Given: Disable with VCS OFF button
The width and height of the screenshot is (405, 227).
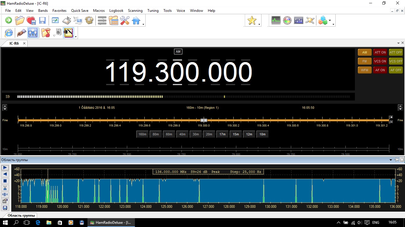Looking at the screenshot, I should [396, 61].
